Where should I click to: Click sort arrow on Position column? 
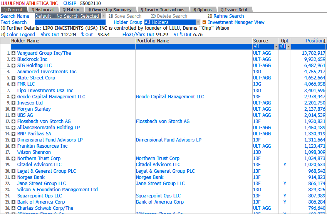tap(324, 41)
